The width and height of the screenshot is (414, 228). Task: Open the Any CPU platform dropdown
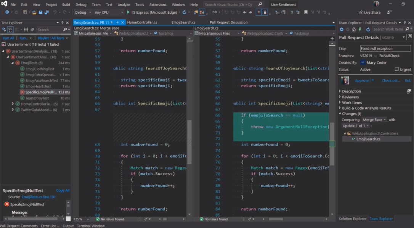[x=109, y=12]
